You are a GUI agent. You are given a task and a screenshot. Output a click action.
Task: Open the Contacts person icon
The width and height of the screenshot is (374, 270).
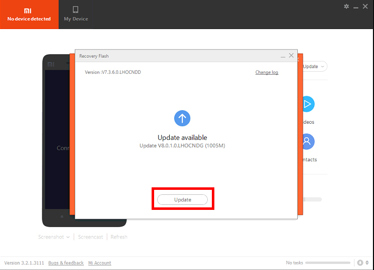click(x=309, y=141)
